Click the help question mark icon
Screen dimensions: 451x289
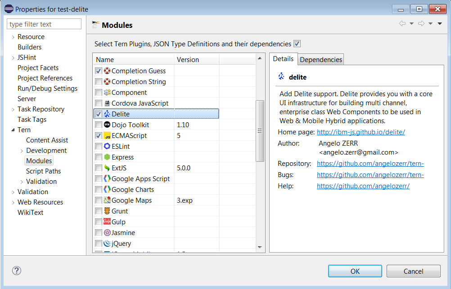tap(17, 271)
